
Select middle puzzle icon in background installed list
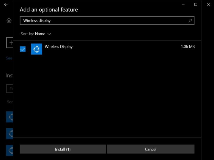pos(10,133)
